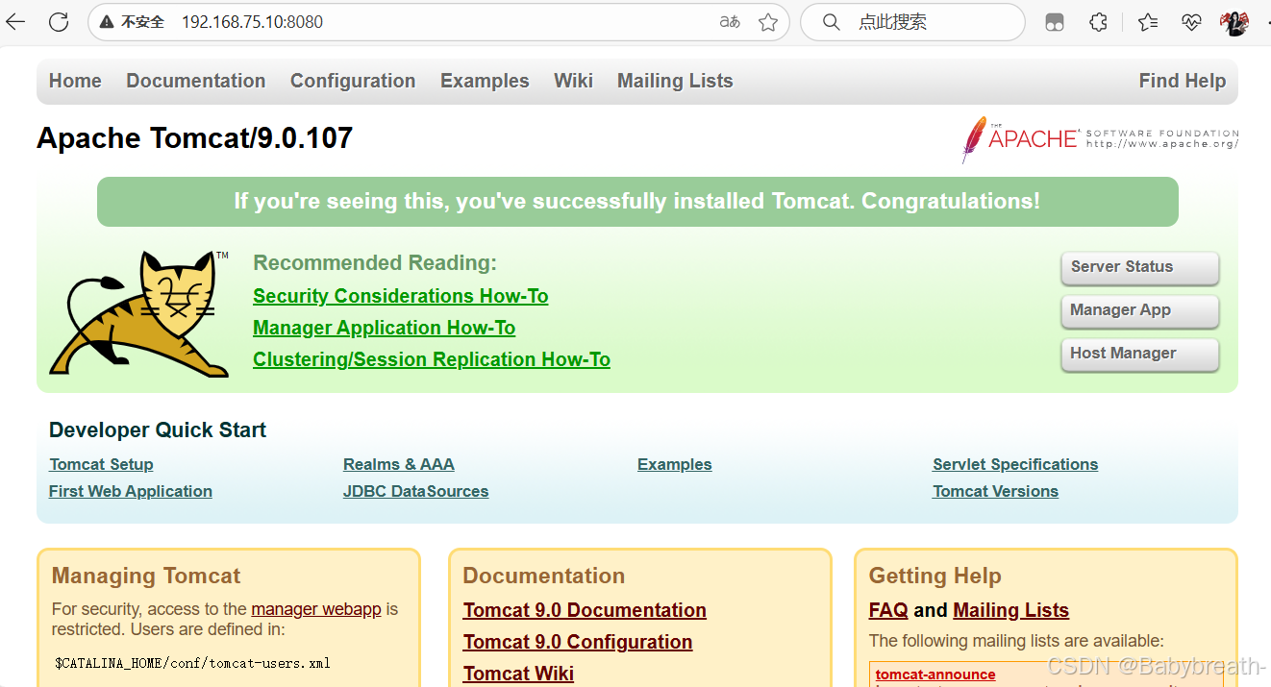The width and height of the screenshot is (1271, 687).
Task: Open Tomcat Versions link
Action: [995, 491]
